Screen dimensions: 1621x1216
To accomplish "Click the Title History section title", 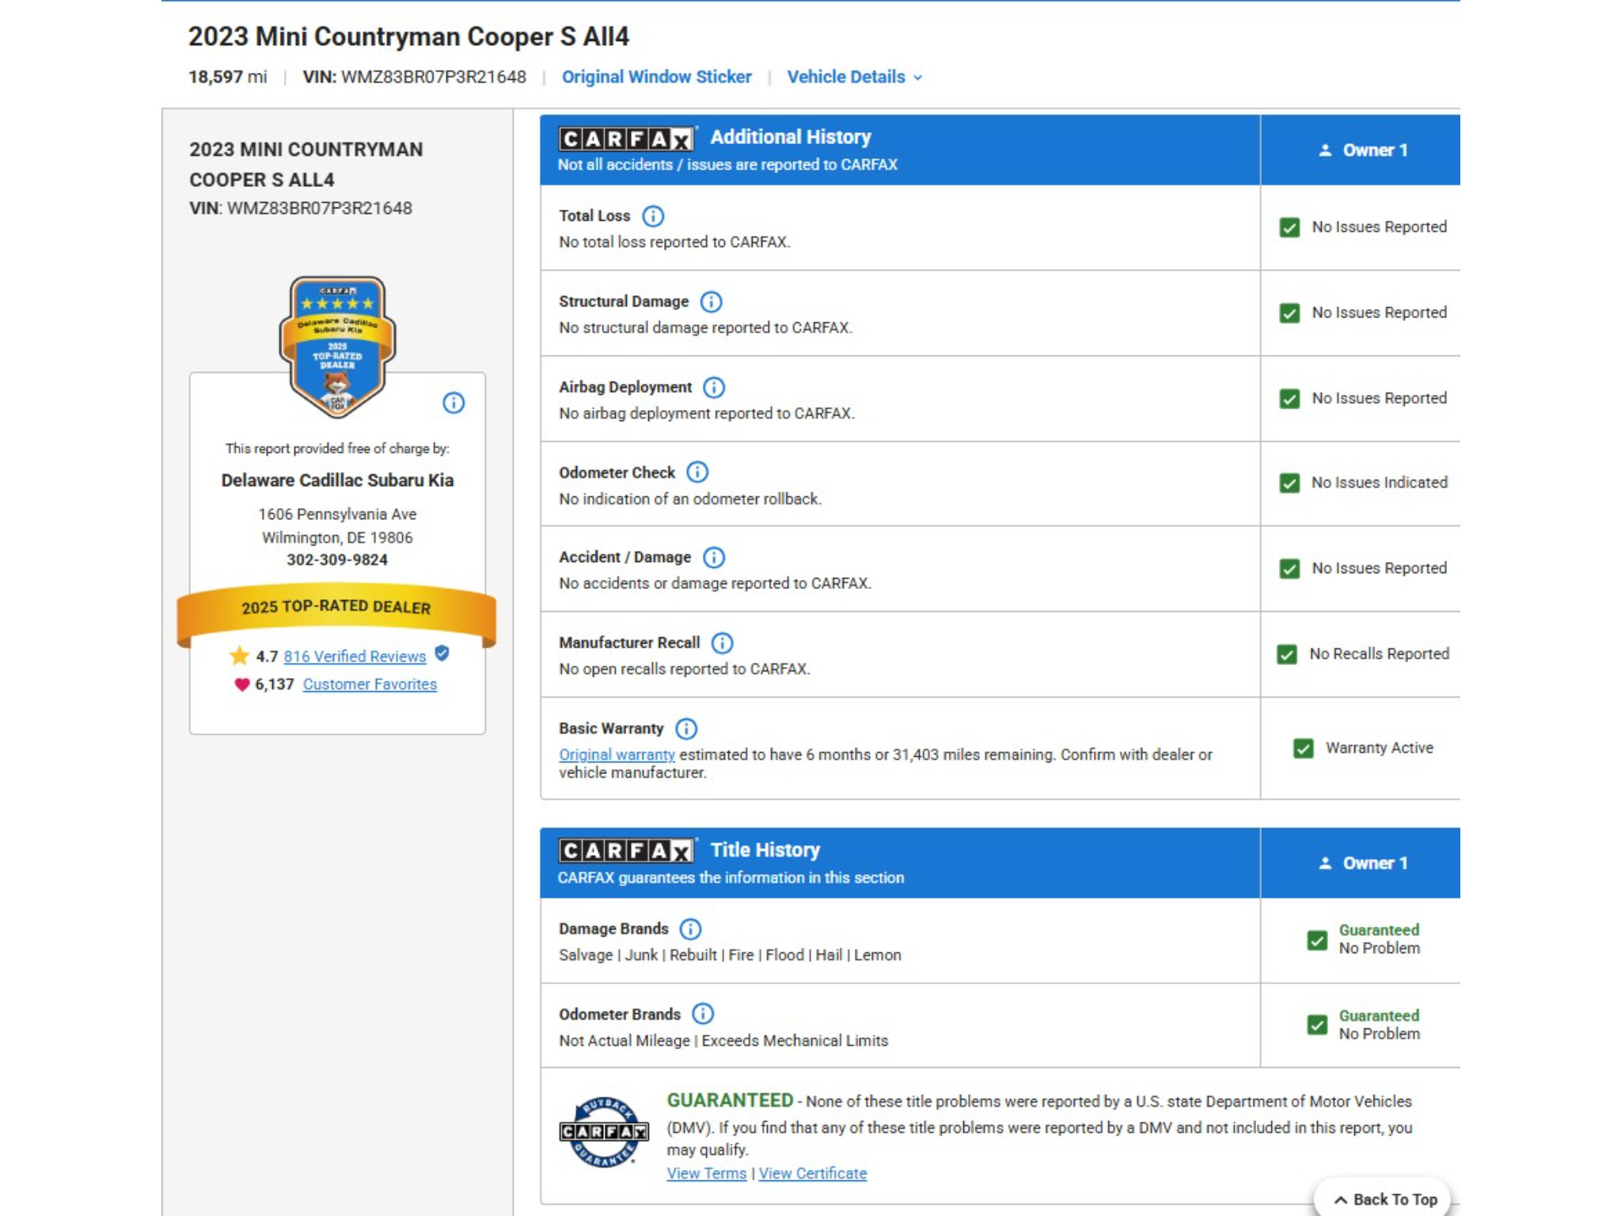I will [765, 850].
